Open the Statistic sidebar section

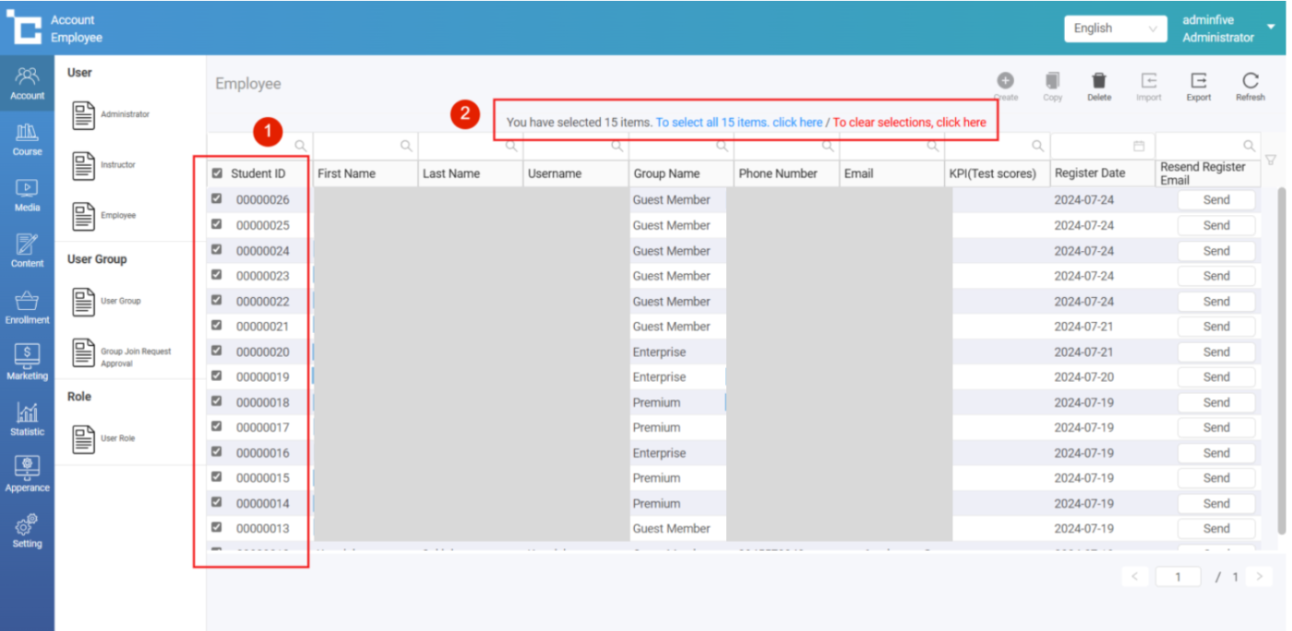(x=27, y=419)
